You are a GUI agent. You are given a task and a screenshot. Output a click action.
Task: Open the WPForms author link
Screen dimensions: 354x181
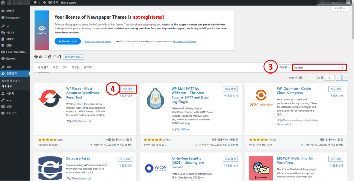point(185,129)
